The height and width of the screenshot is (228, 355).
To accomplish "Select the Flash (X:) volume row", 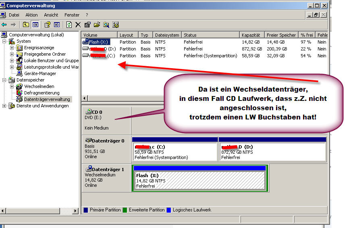I will (99, 42).
